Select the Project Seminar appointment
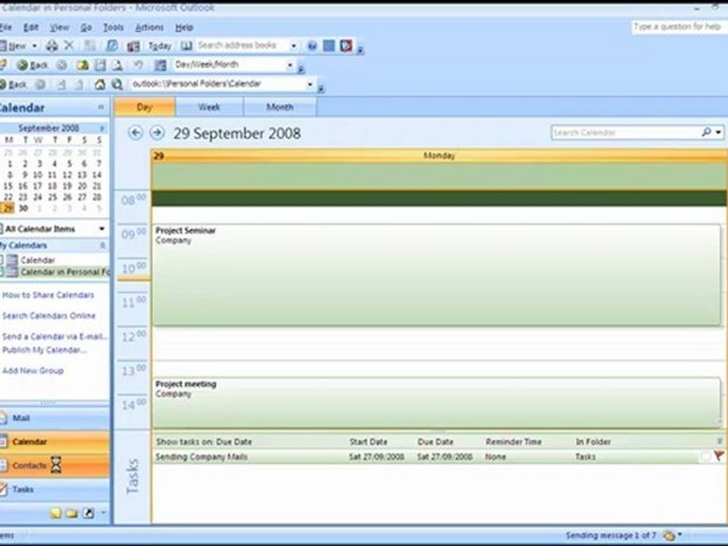 (x=436, y=275)
